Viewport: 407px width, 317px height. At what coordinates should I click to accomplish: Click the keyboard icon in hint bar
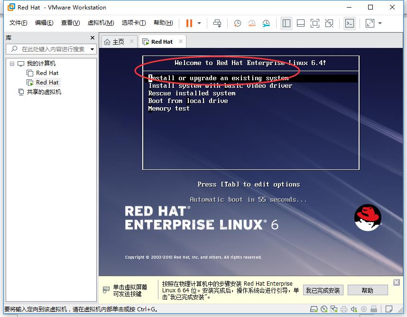coord(106,290)
